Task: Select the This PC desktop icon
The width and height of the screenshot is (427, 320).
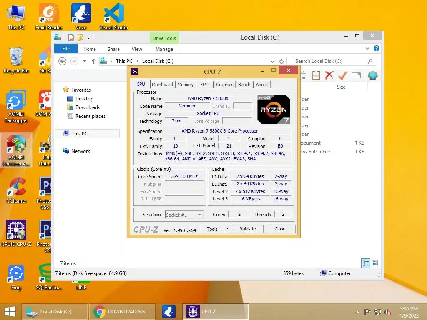Action: (16, 16)
